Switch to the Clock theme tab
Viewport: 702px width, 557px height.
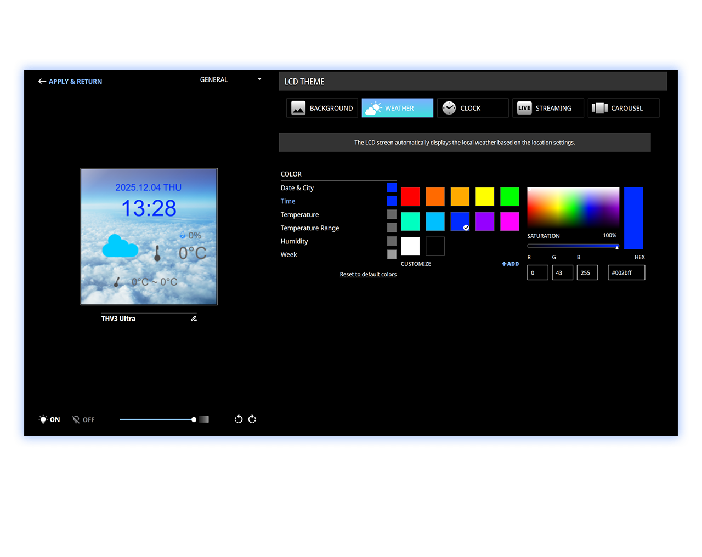tap(472, 108)
